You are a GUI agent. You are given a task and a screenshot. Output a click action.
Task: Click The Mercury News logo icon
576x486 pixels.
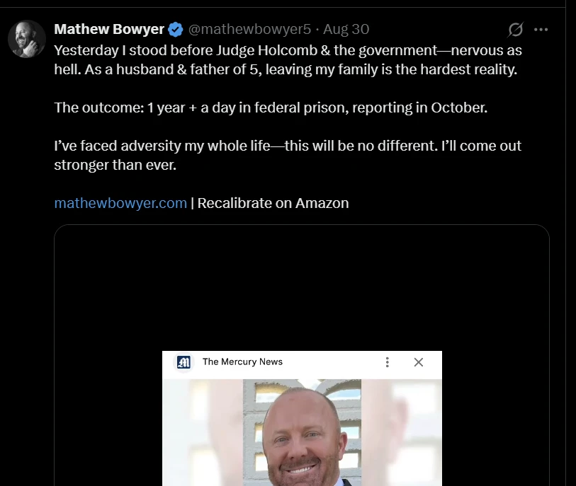pyautogui.click(x=184, y=362)
